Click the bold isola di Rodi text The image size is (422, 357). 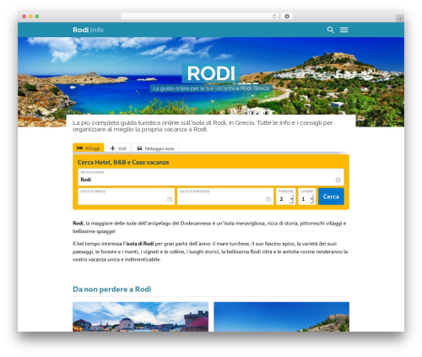(x=140, y=244)
